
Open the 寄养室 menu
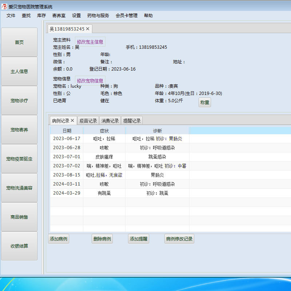(x=59, y=16)
